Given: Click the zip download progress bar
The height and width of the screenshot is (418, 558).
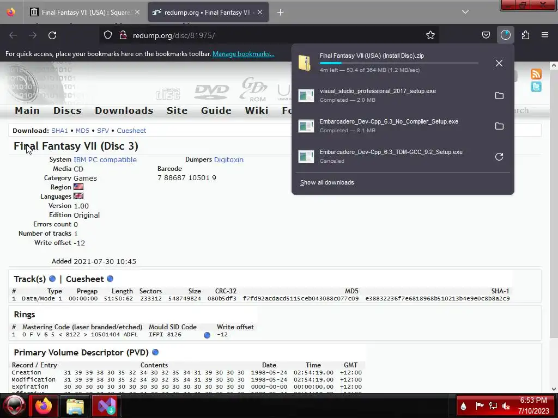Looking at the screenshot, I should [x=399, y=63].
